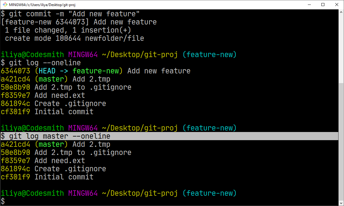Click '1 file changed, 1 insertion(+)' line
Viewport: 344px width, 206px height.
[68, 30]
